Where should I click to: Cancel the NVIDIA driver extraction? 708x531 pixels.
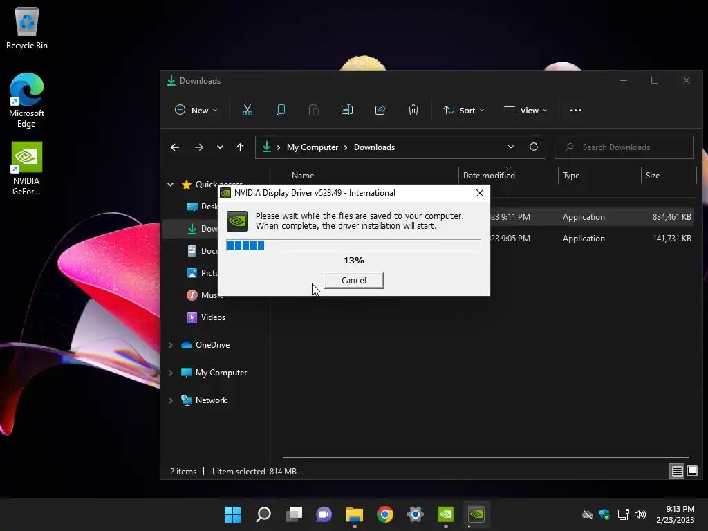pyautogui.click(x=353, y=281)
